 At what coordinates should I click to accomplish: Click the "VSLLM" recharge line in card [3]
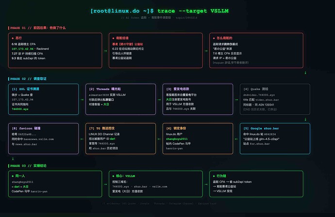click(x=180, y=104)
